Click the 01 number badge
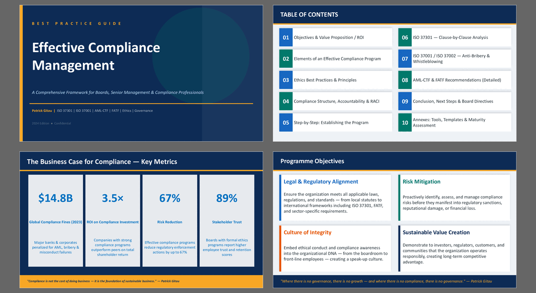Screen dimensions: 536x293 click(x=286, y=37)
